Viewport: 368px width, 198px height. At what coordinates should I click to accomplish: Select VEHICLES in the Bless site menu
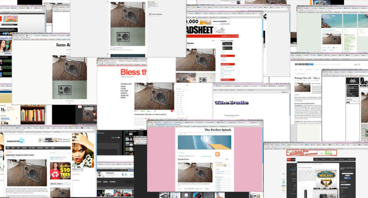(125, 96)
